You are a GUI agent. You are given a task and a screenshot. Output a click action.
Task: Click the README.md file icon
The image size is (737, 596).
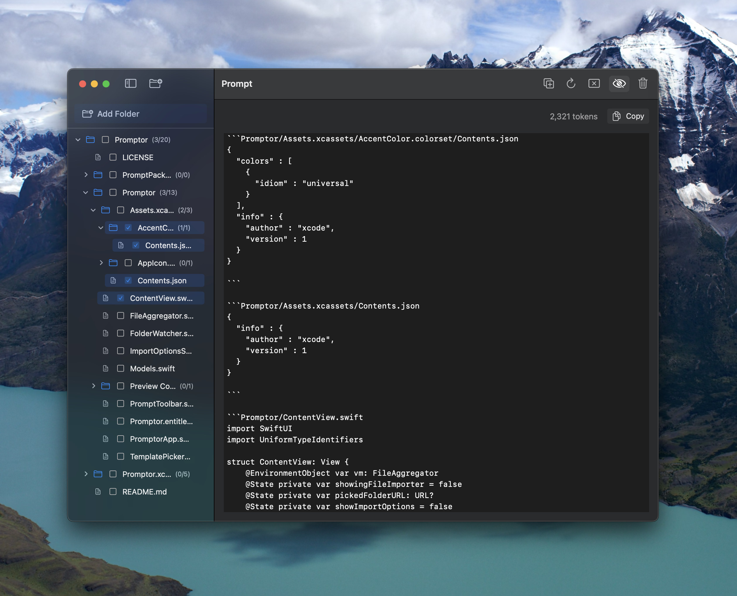(98, 492)
